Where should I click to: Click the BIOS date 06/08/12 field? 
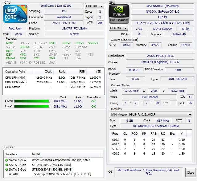(x=135, y=70)
